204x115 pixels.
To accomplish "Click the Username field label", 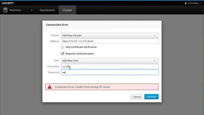I will [53, 66].
